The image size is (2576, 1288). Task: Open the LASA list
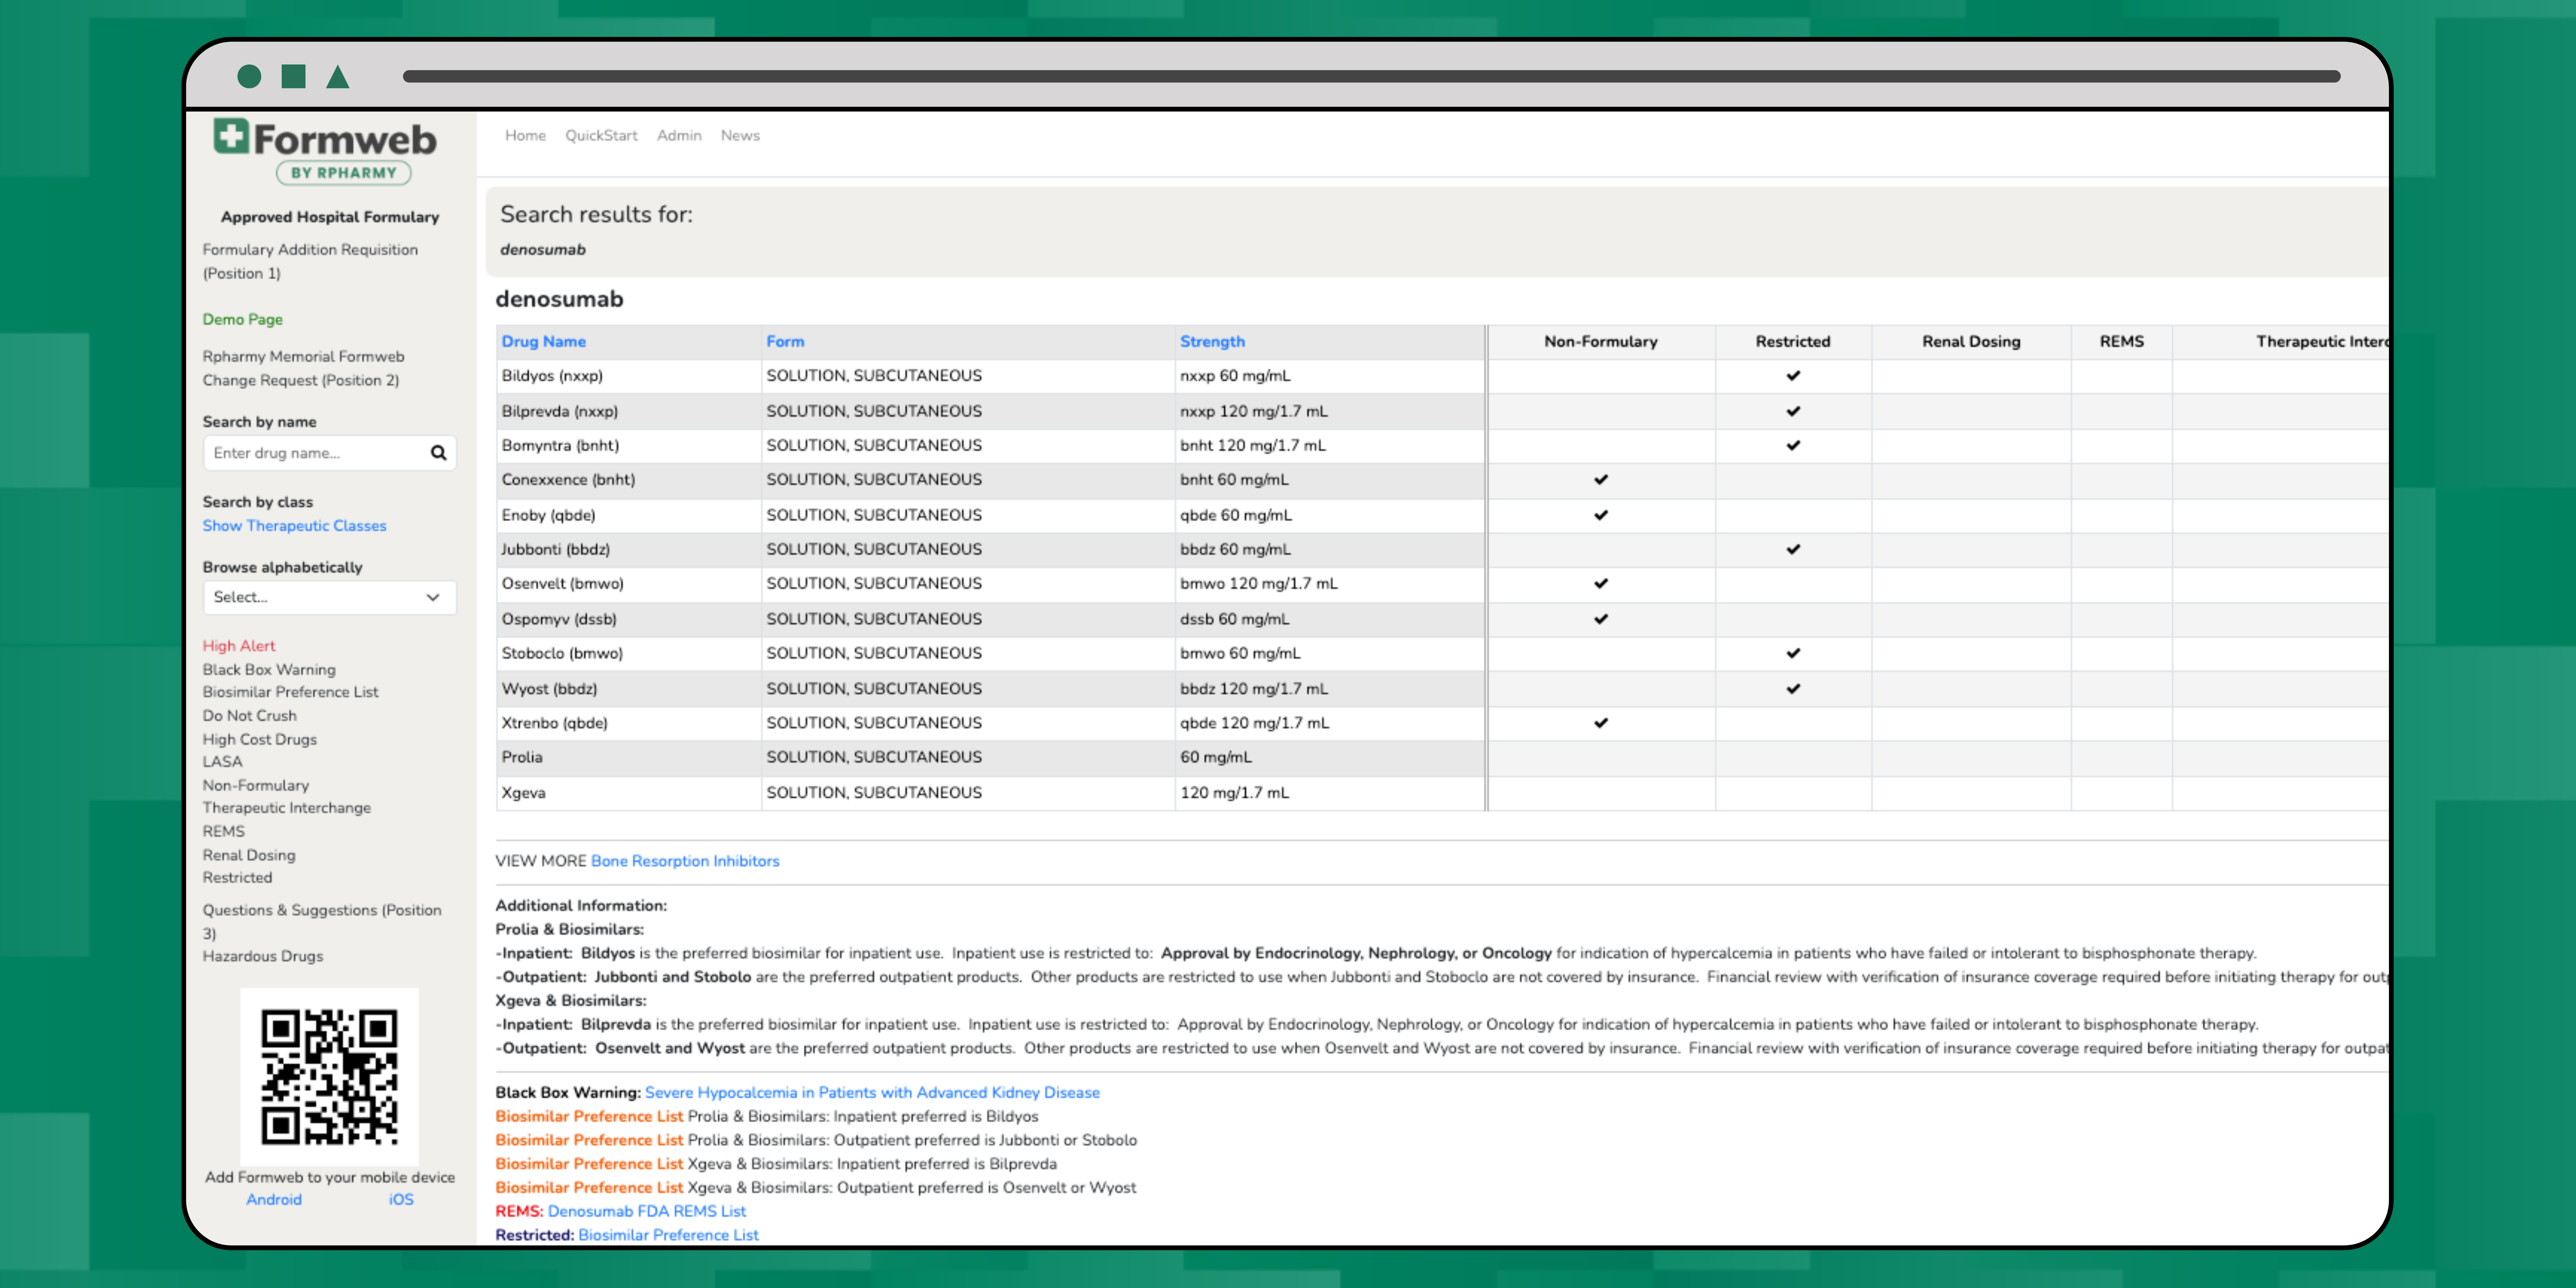[222, 762]
